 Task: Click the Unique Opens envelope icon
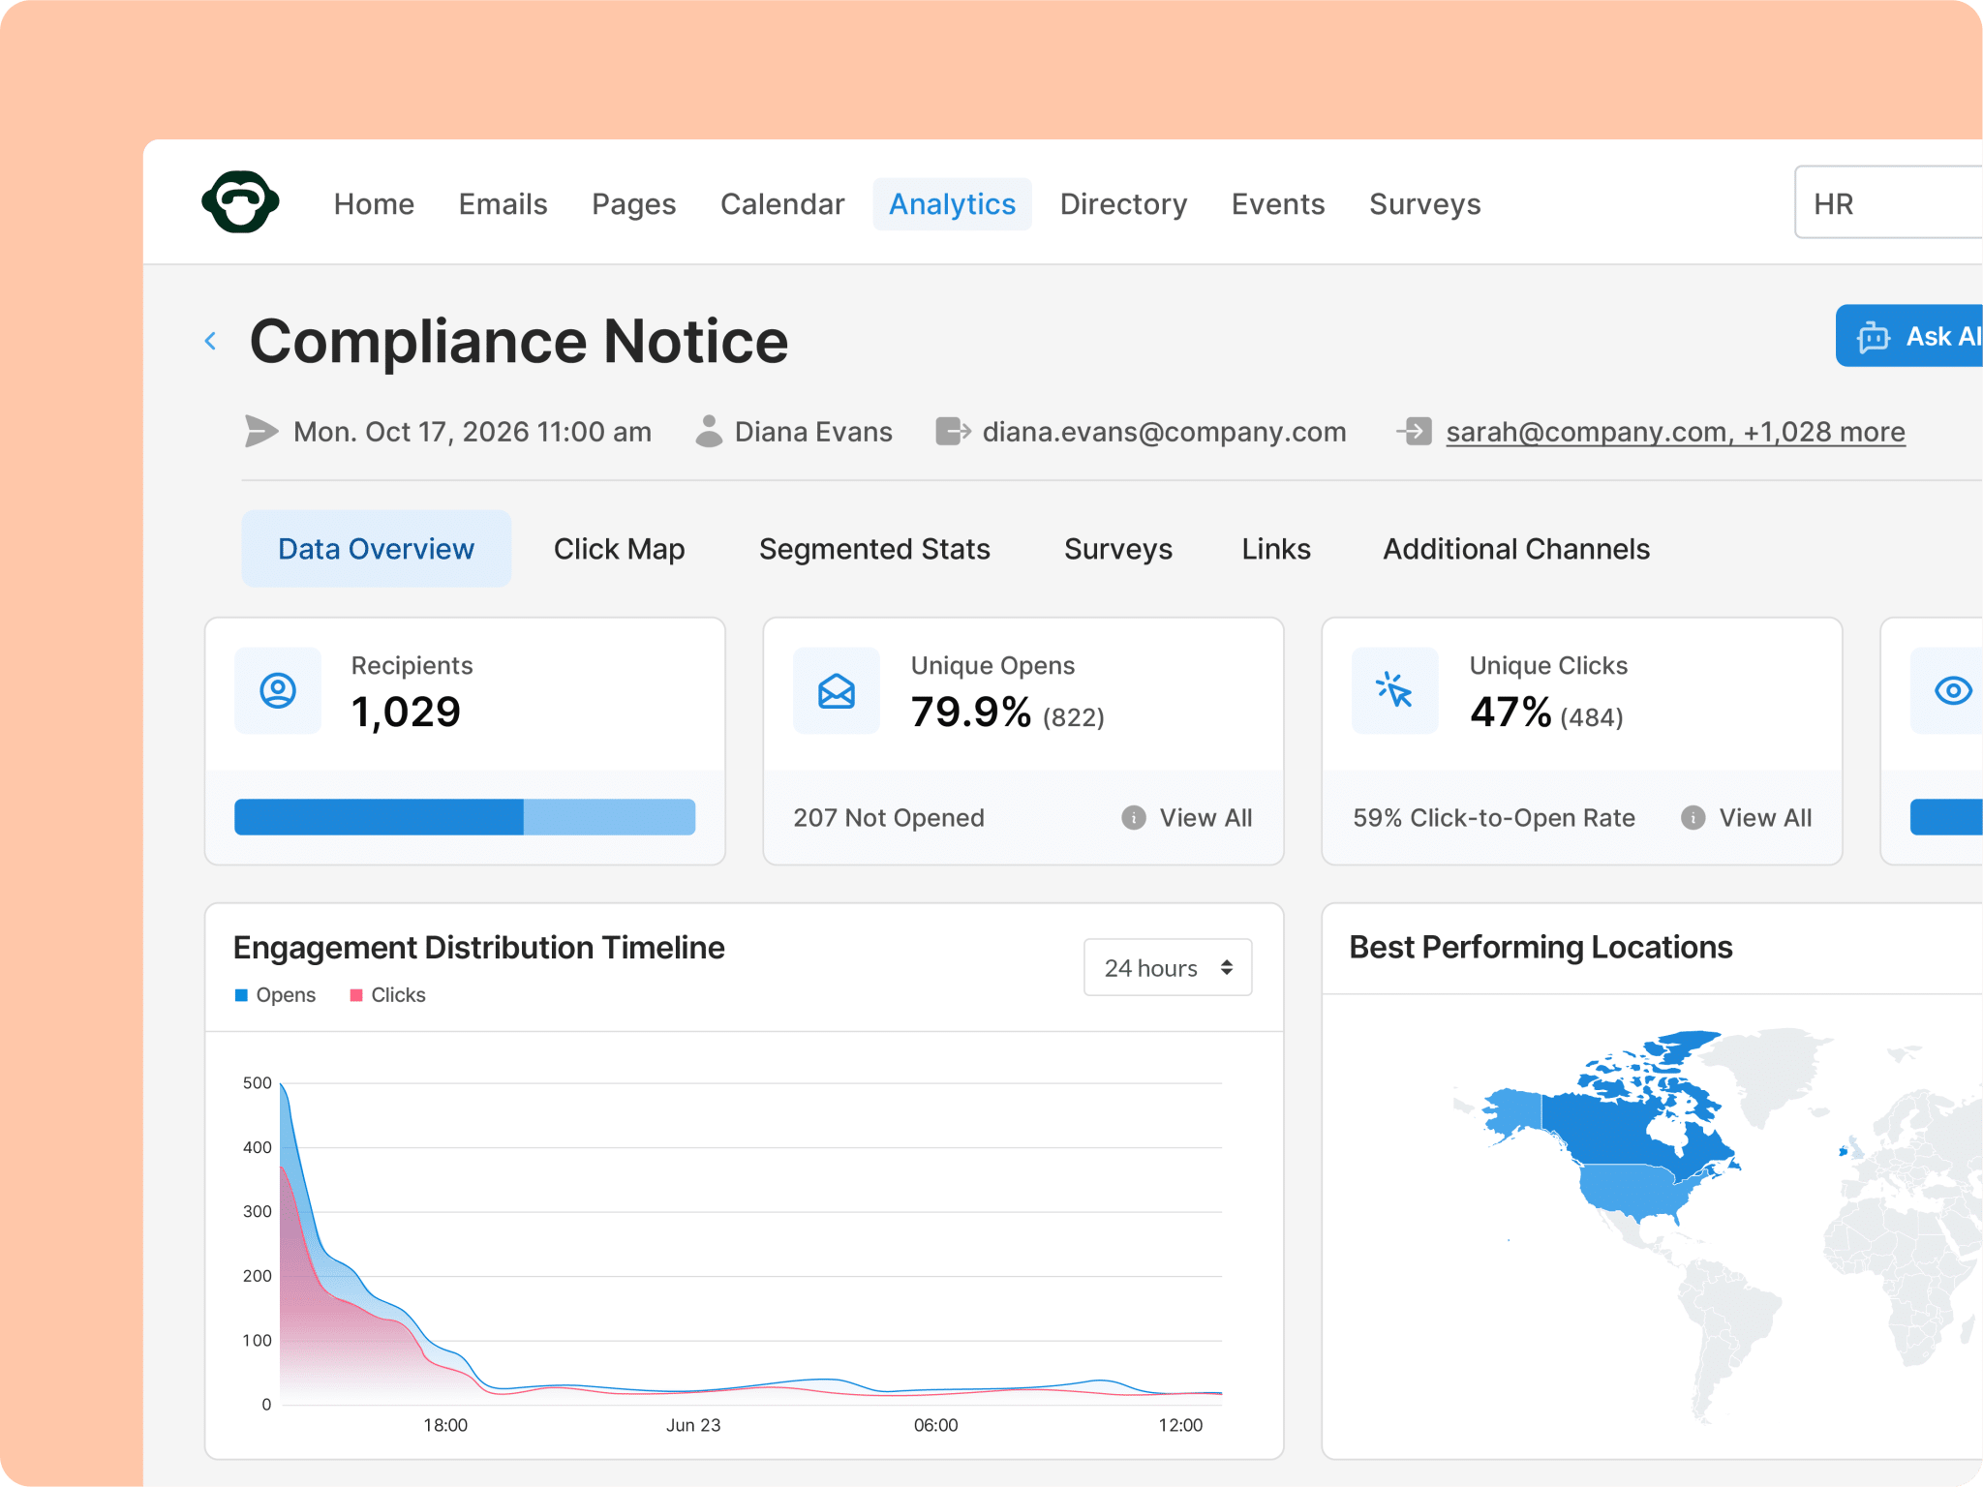click(837, 690)
